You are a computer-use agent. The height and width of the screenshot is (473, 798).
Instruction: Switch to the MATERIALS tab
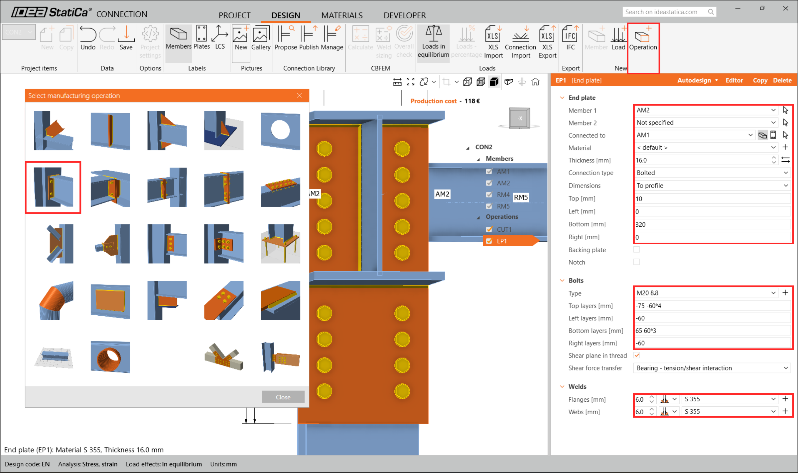point(341,15)
